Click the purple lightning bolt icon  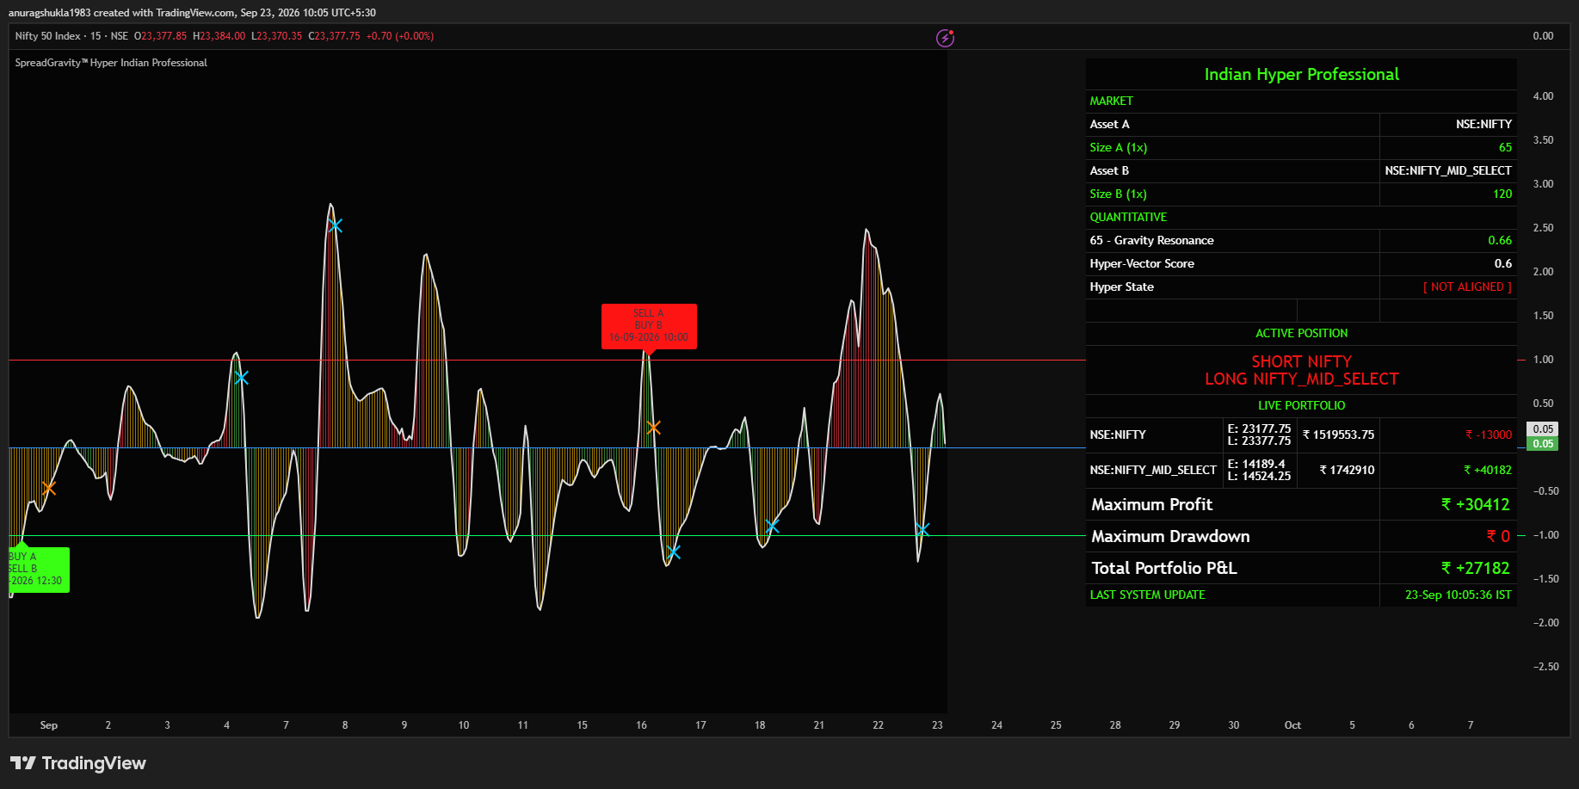(945, 38)
